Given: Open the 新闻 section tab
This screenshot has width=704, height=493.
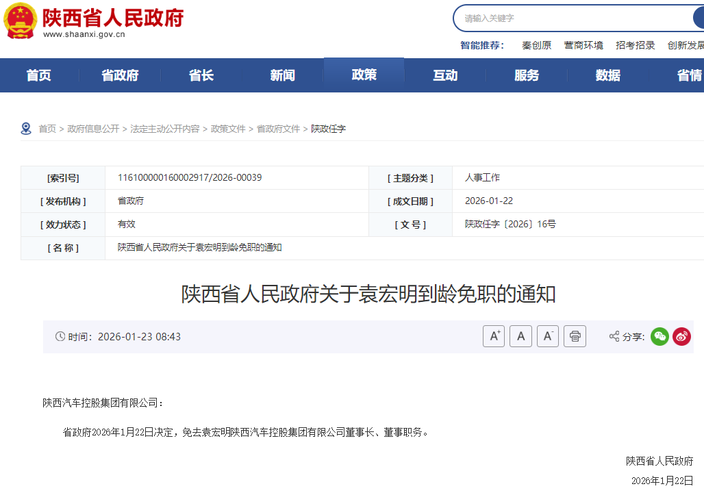Looking at the screenshot, I should tap(282, 75).
